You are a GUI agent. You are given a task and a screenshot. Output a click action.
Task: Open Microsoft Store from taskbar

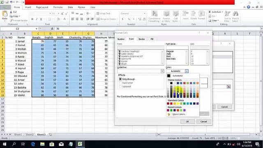coord(52,144)
